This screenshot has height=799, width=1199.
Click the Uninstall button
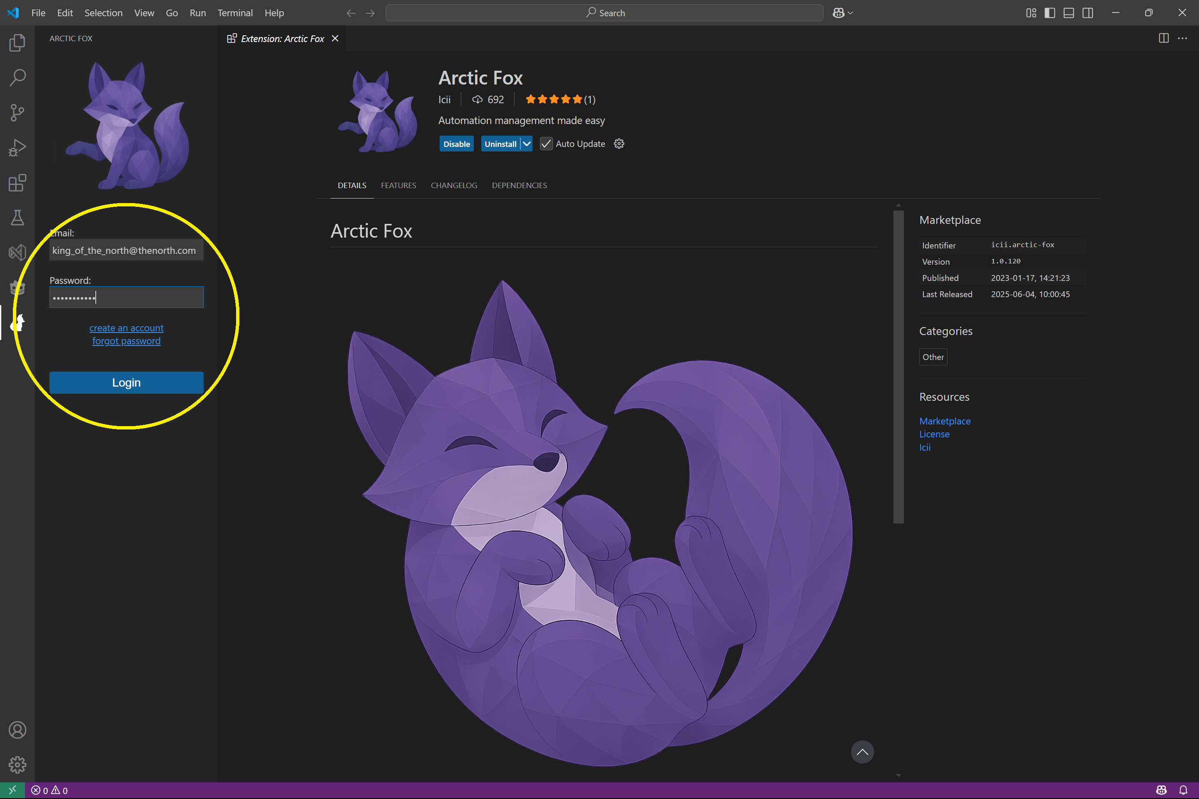pyautogui.click(x=500, y=144)
